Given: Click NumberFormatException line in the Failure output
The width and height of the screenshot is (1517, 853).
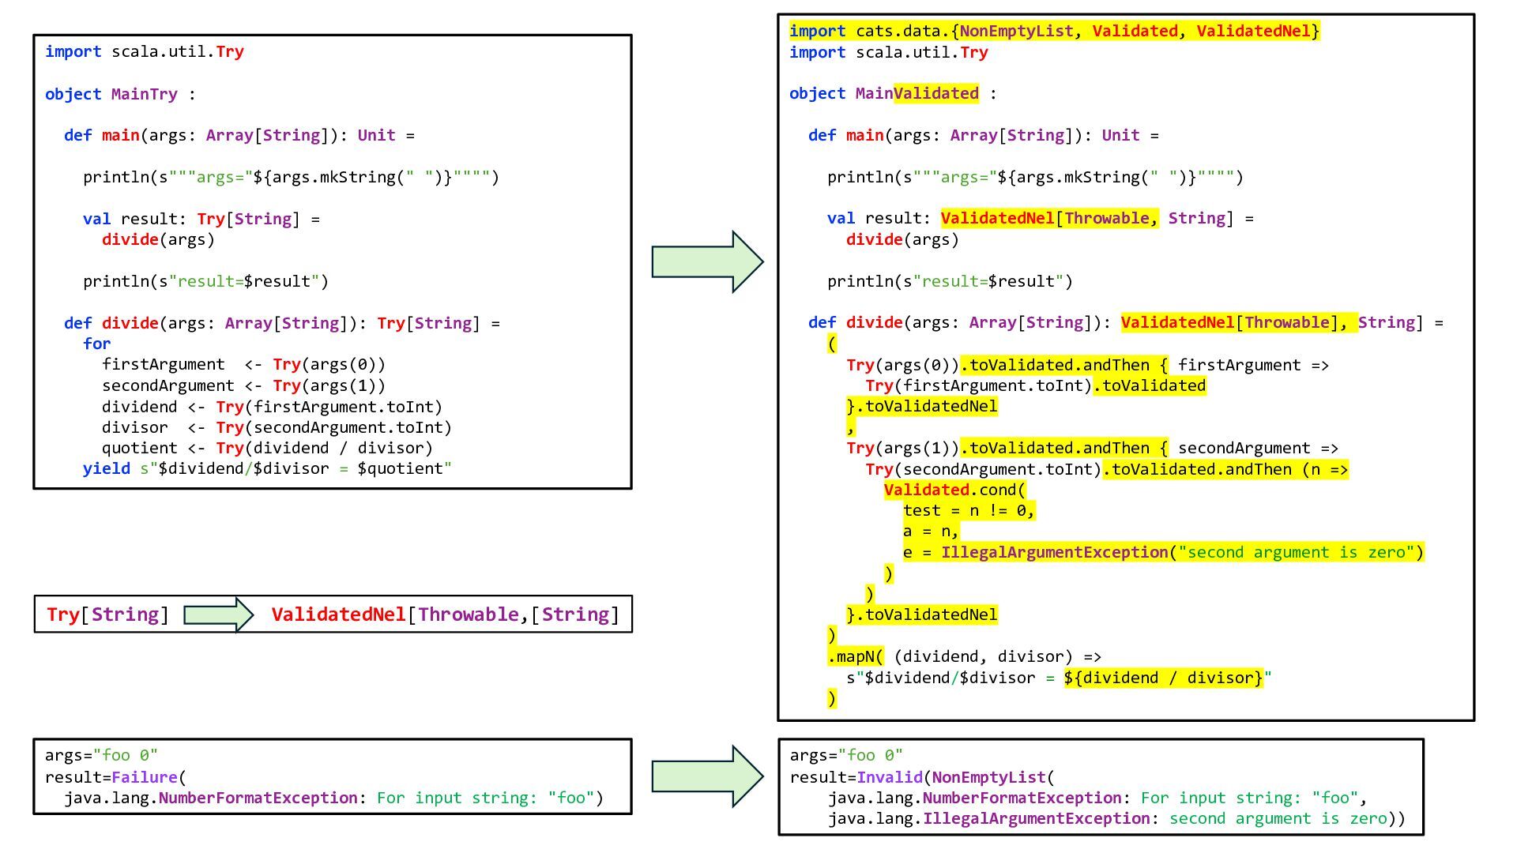Looking at the screenshot, I should 333,798.
